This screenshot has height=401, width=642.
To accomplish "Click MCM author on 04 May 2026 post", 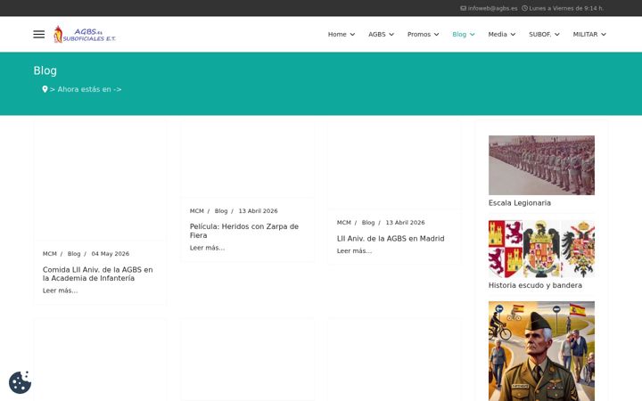I will (50, 254).
